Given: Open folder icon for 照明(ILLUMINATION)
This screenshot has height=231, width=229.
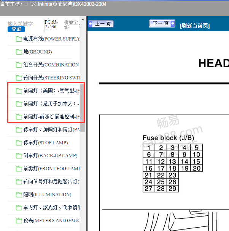Looking at the screenshot, I should point(19,195).
